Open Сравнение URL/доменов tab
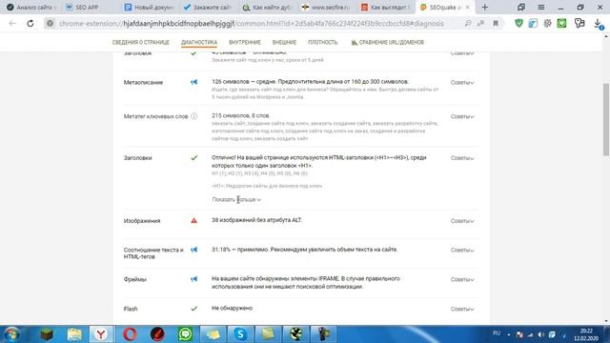The height and width of the screenshot is (343, 610). pos(388,42)
